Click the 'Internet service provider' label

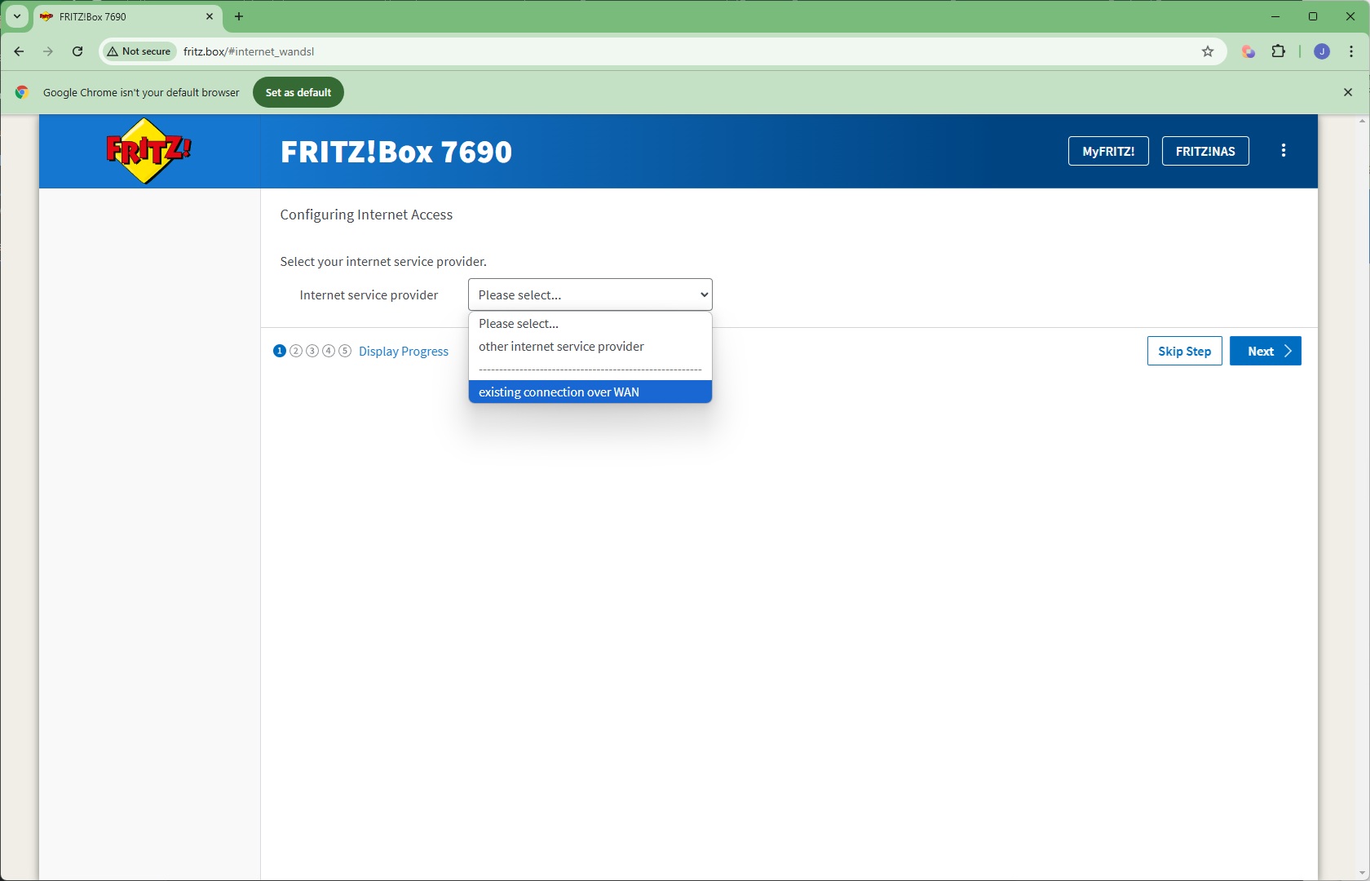click(x=369, y=295)
